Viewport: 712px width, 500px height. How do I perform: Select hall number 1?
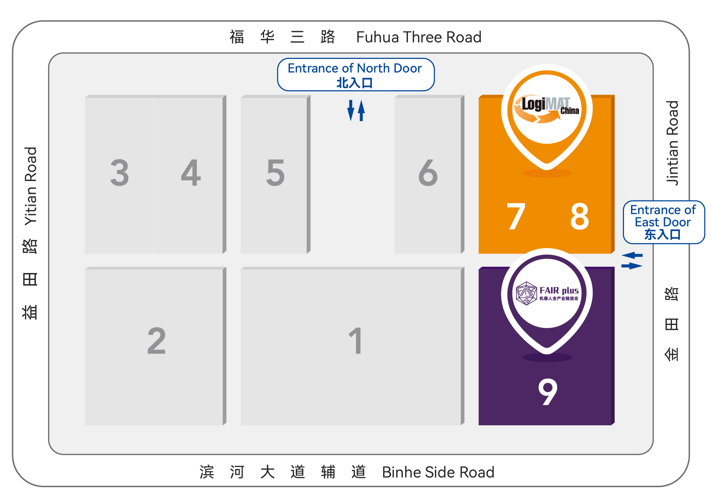(356, 341)
